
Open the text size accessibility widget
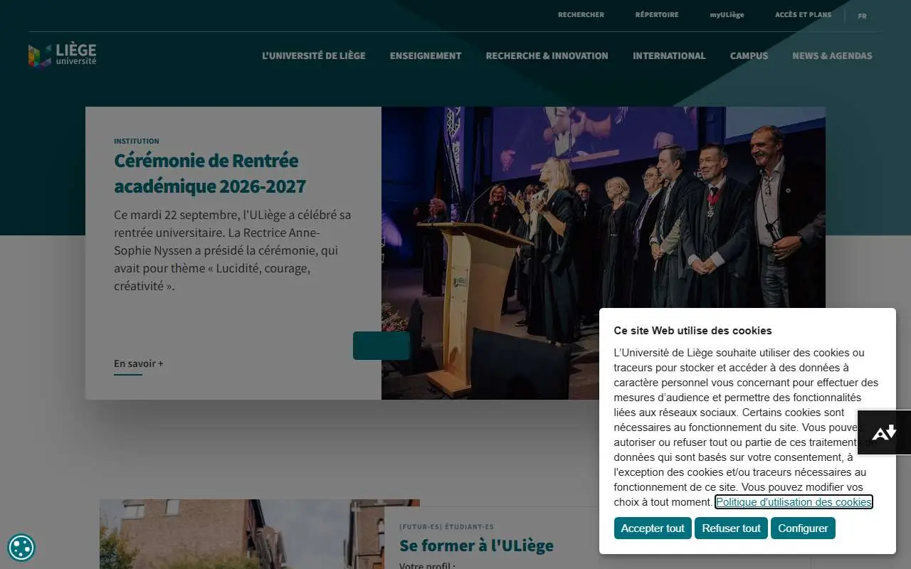pyautogui.click(x=884, y=432)
